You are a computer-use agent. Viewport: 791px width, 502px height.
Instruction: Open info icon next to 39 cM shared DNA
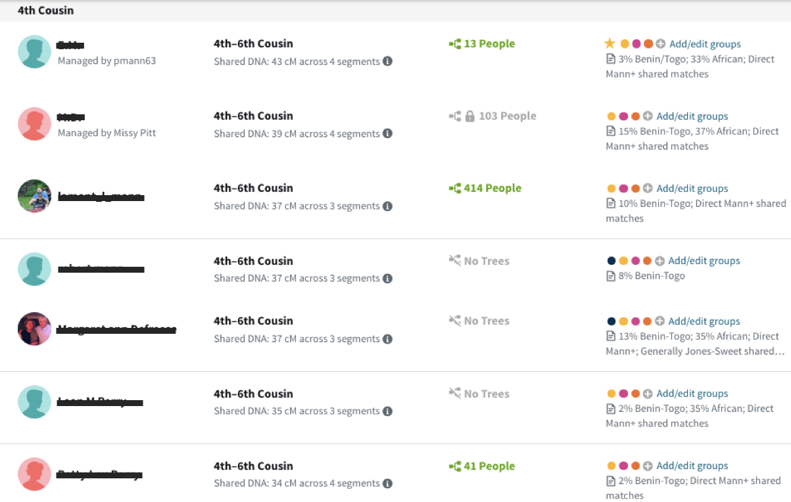click(x=388, y=134)
